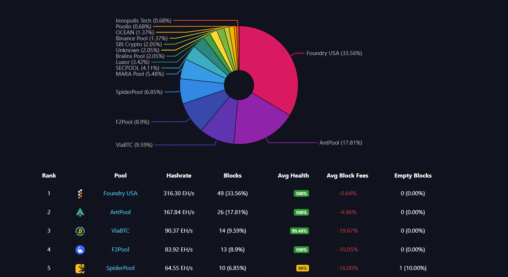Click the Foundry USA (33.56%) chart label
Image resolution: width=508 pixels, height=277 pixels.
pyautogui.click(x=334, y=53)
